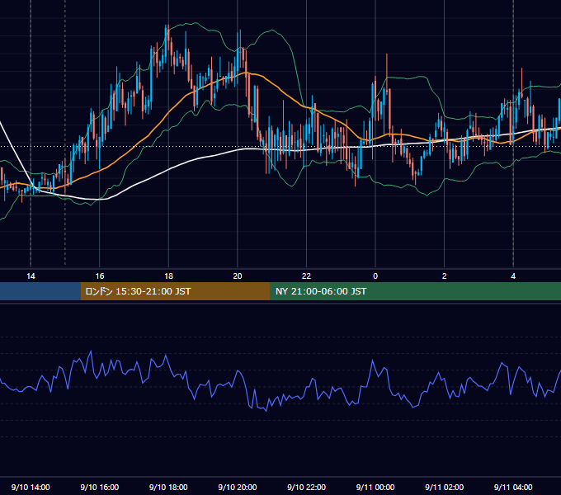Click the 9/10 20:00 time label

(238, 487)
